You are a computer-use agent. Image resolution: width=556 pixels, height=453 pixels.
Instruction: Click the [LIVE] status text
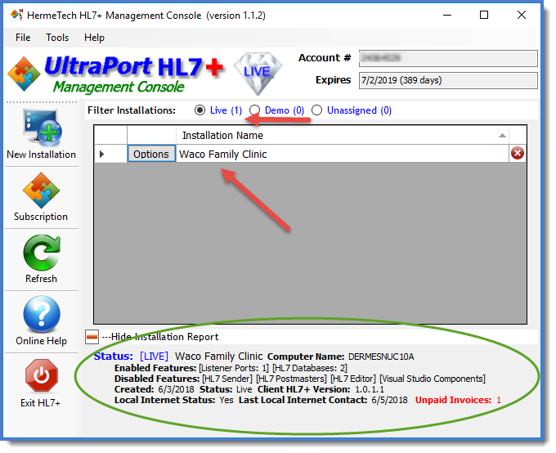click(x=155, y=357)
